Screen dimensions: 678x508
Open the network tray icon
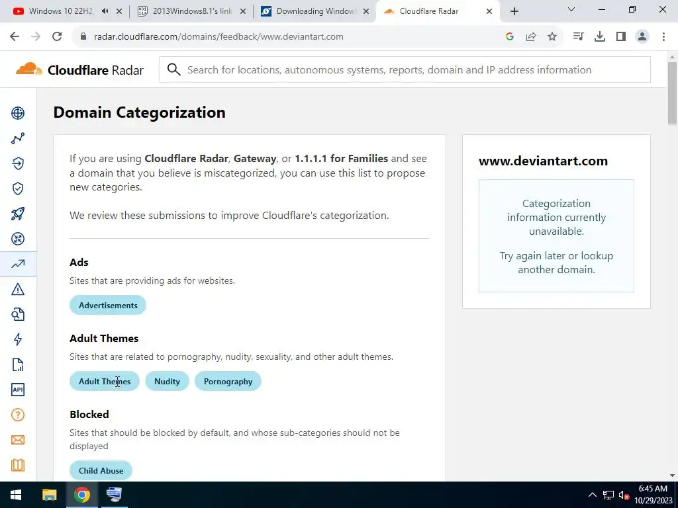(608, 495)
